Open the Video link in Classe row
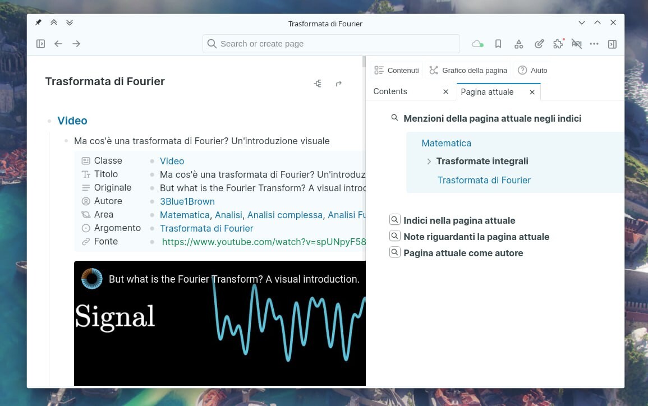The width and height of the screenshot is (648, 406). tap(172, 161)
